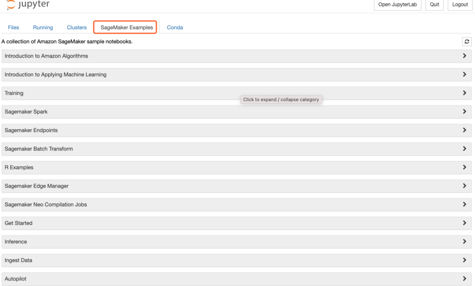Viewport: 475px width, 286px height.
Task: Click 'Introduction to Amazon Algorithms' text
Action: pyautogui.click(x=46, y=56)
